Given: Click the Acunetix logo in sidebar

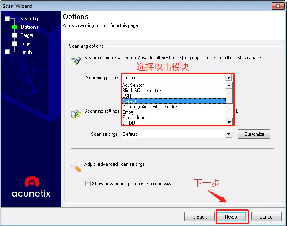Looking at the screenshot, I should (x=31, y=187).
